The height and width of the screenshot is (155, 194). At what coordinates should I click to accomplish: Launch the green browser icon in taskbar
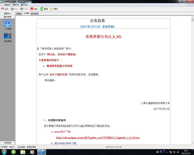click(x=13, y=152)
